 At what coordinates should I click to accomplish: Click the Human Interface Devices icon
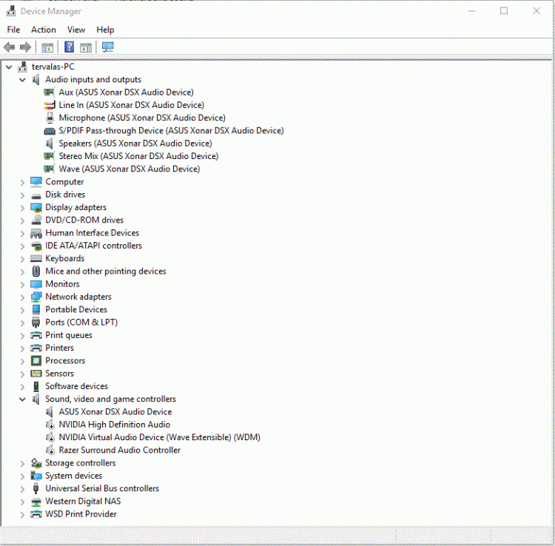[36, 233]
